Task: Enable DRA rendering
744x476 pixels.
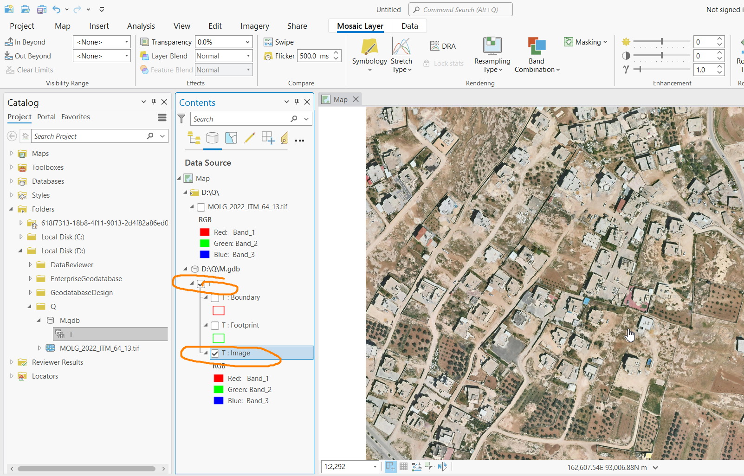Action: click(443, 46)
